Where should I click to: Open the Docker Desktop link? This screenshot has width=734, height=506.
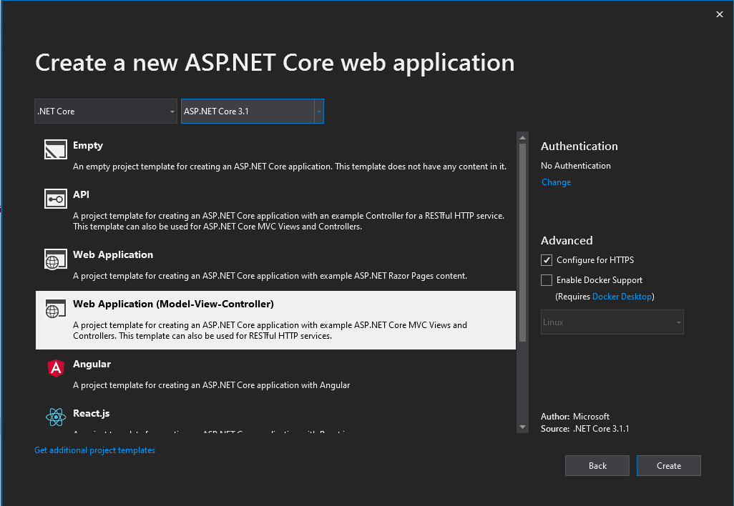click(622, 297)
